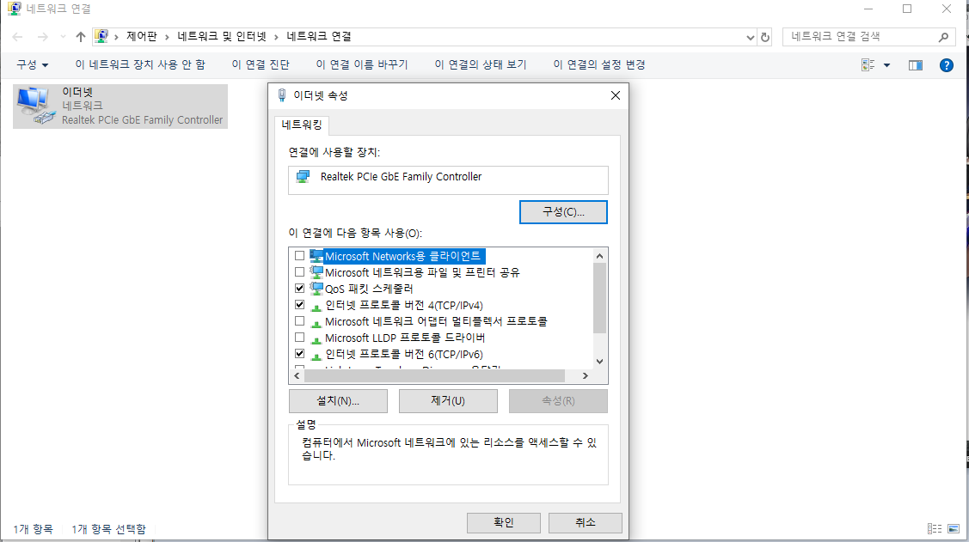This screenshot has height=542, width=969.
Task: Click the vertical scrollbar thumb
Action: click(599, 298)
